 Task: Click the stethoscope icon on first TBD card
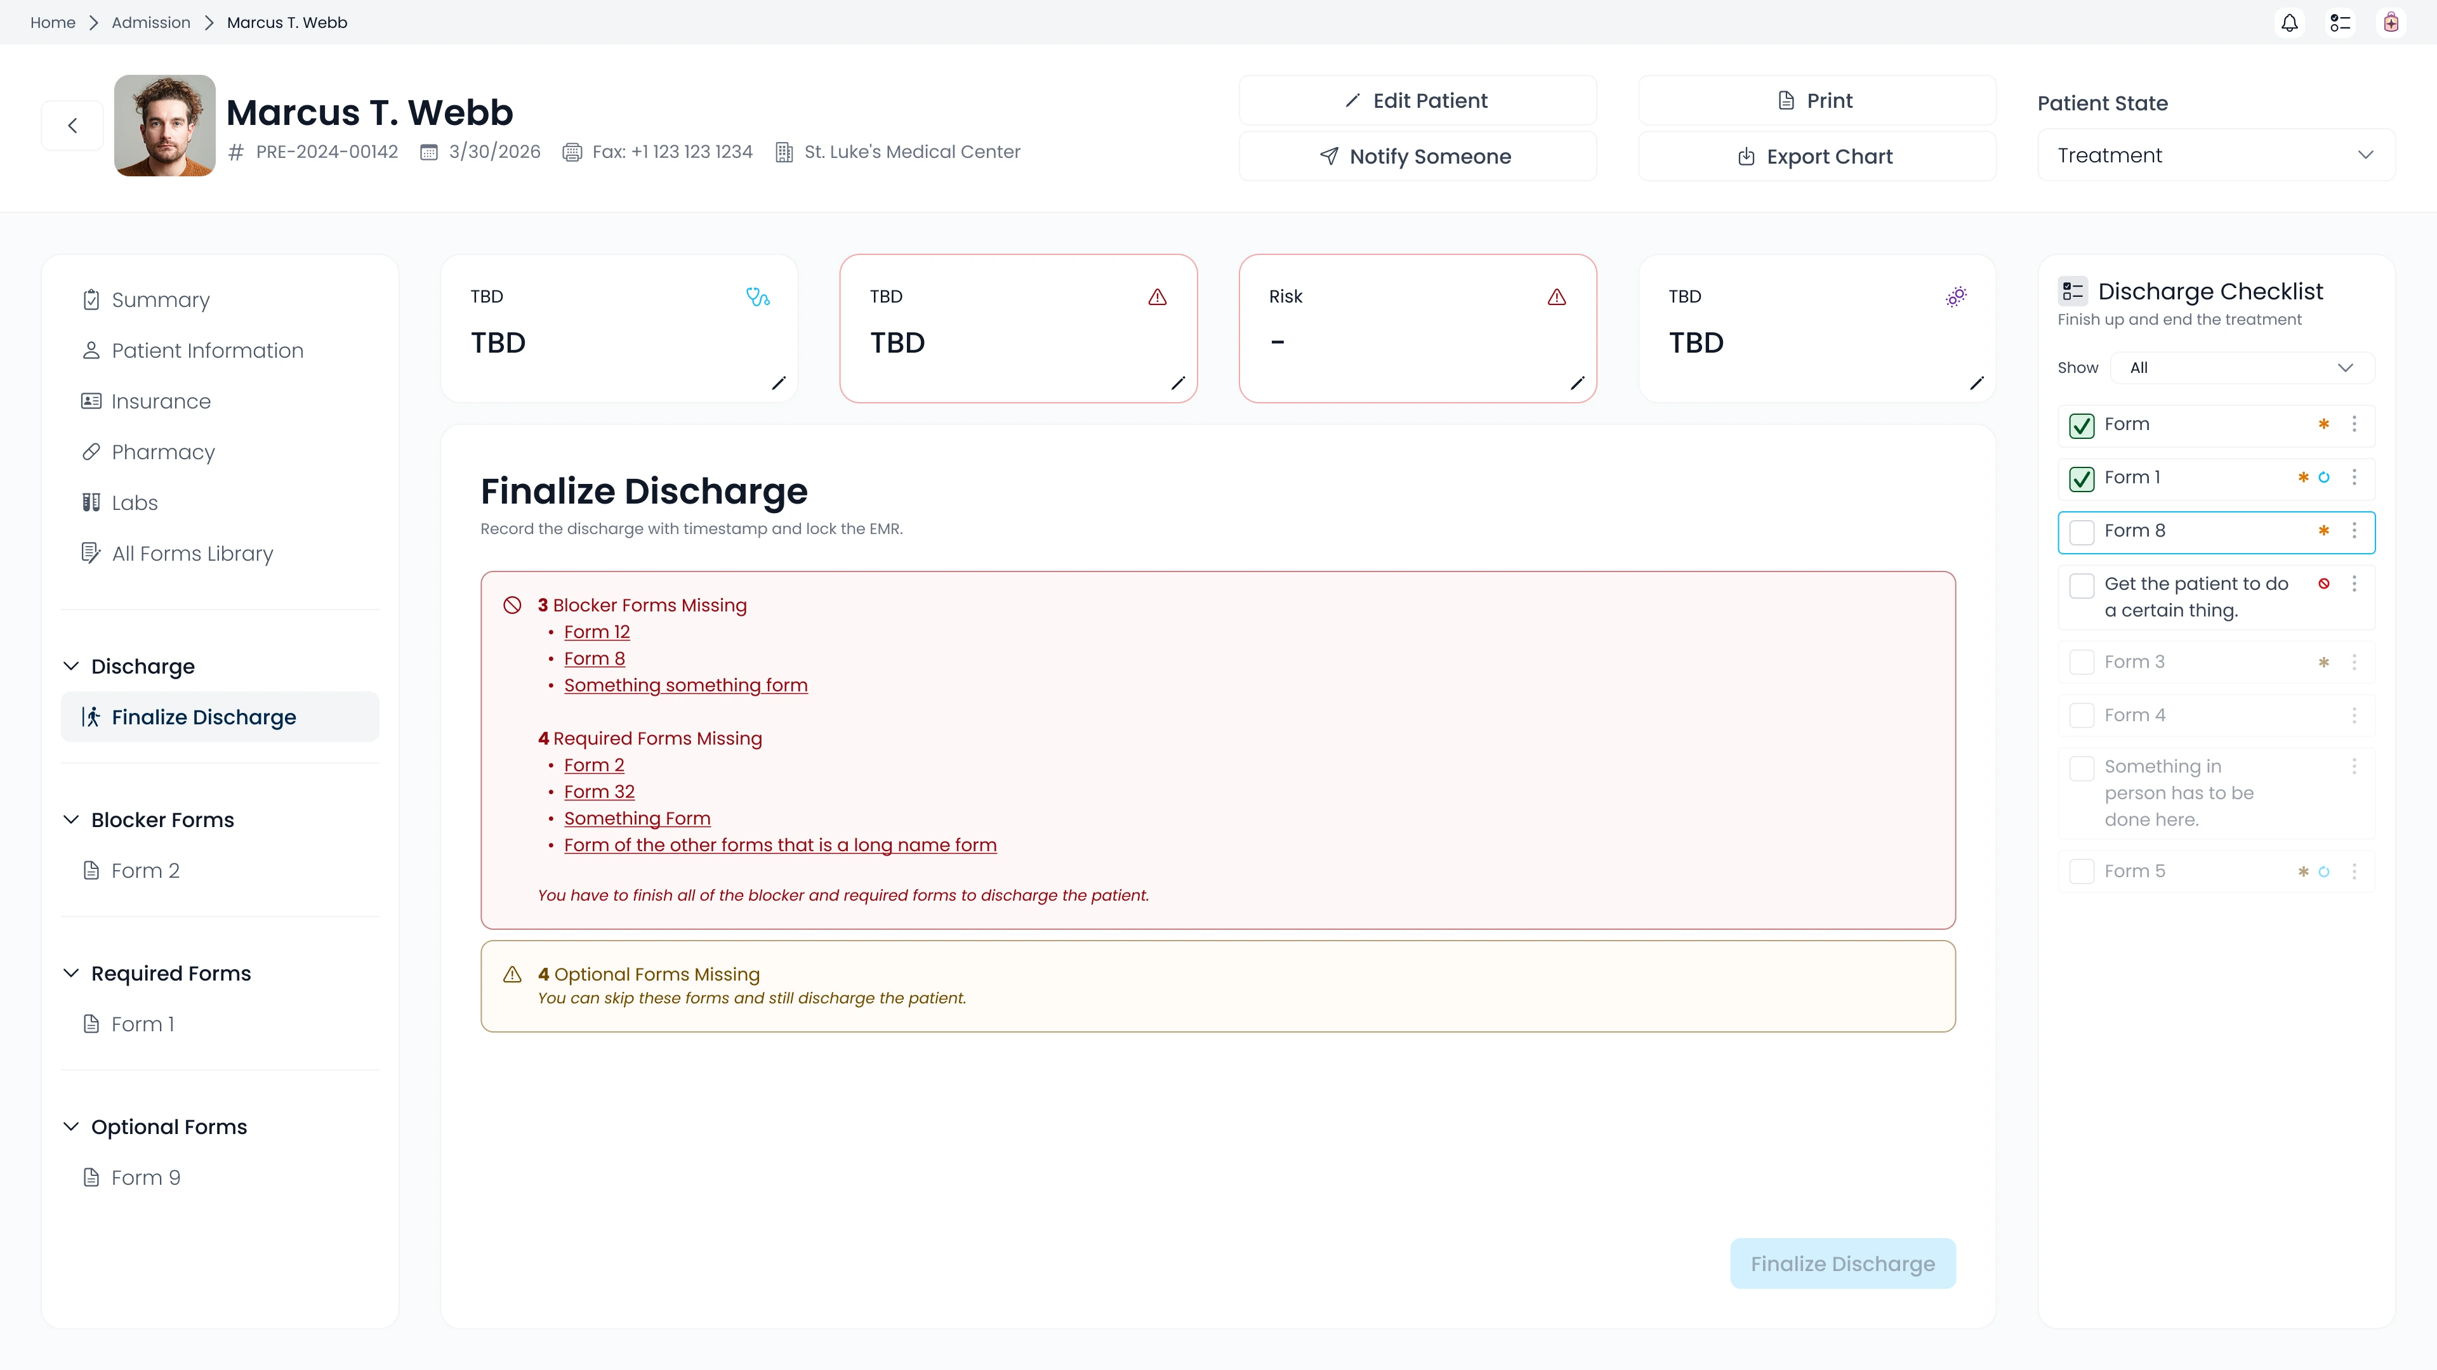(x=758, y=297)
